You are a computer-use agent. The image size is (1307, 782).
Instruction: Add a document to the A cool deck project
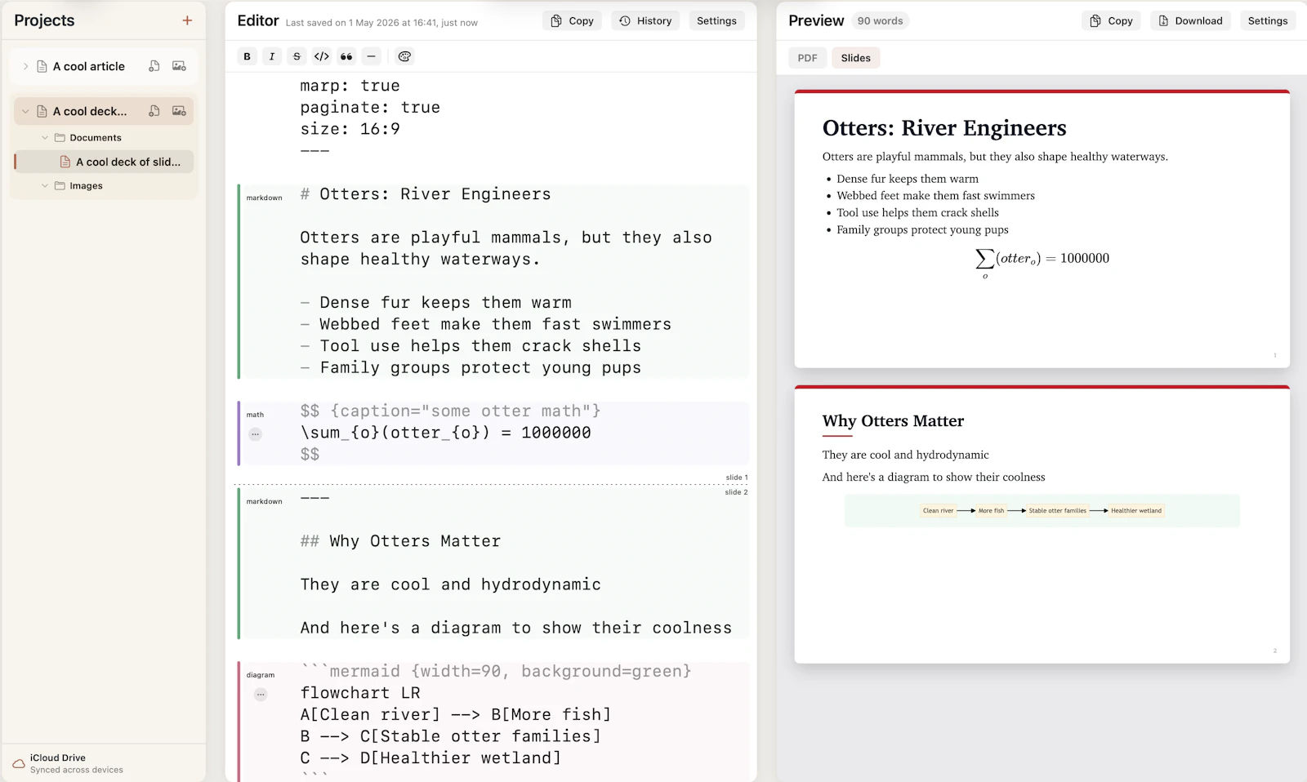pos(154,111)
